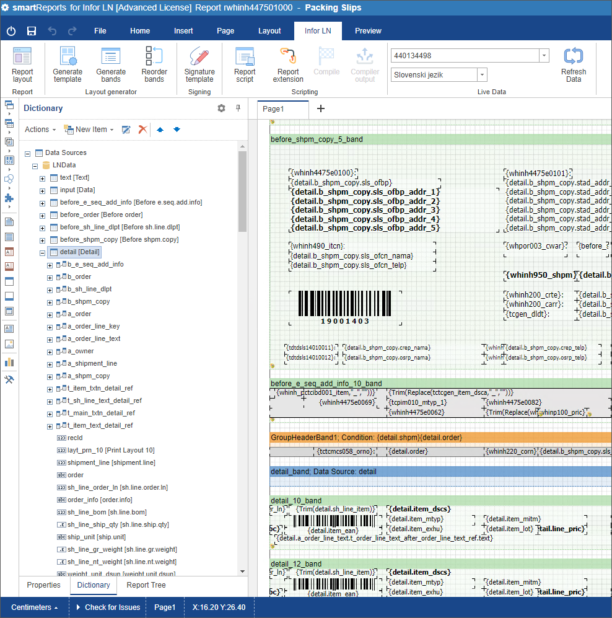Open the 440134498 live data combo box dropdown
The height and width of the screenshot is (618, 612).
click(x=544, y=56)
